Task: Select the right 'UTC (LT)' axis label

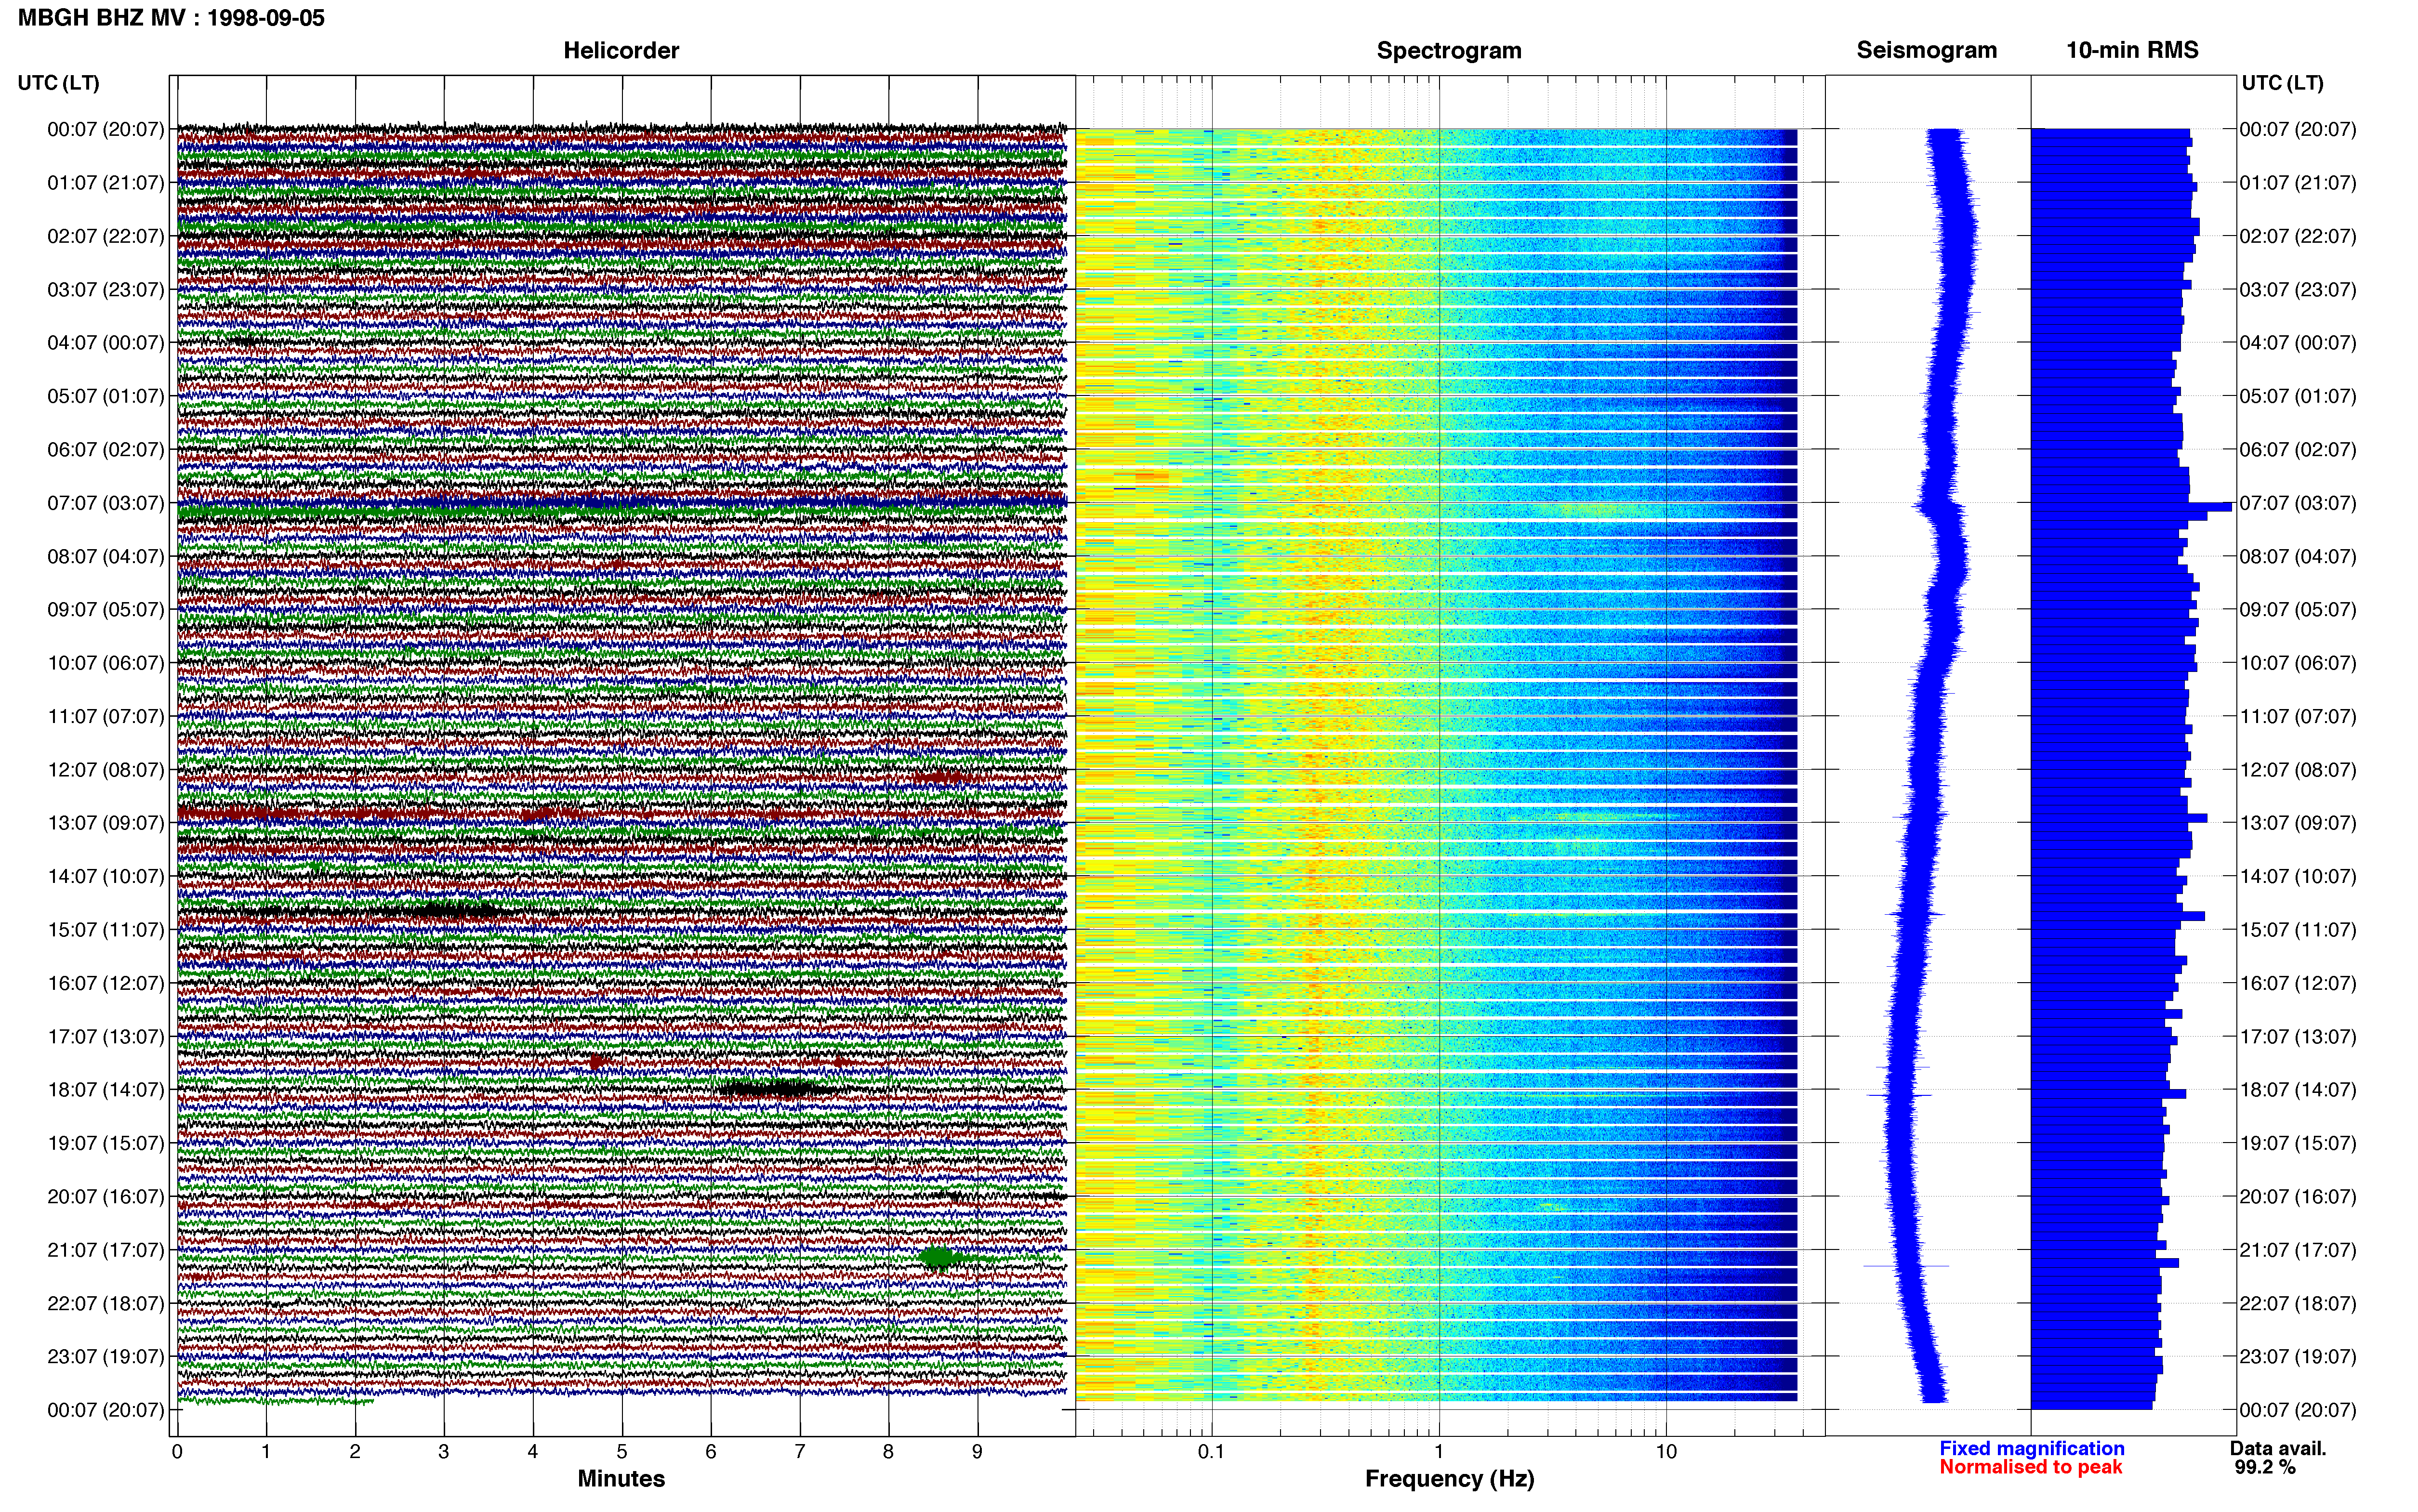Action: [2282, 83]
